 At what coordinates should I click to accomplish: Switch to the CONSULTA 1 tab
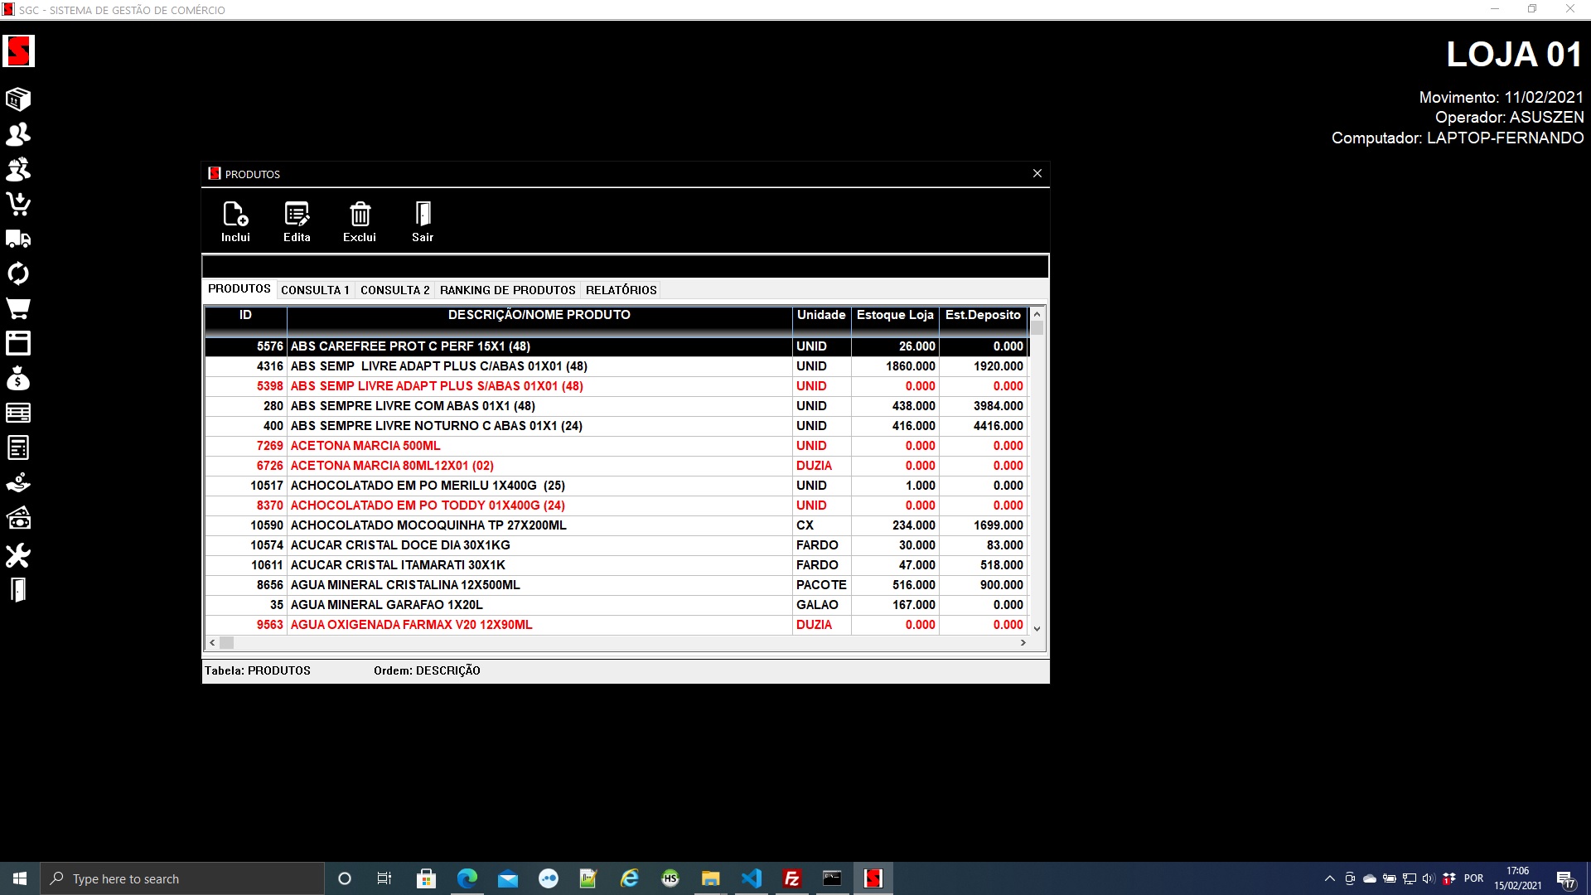(x=315, y=290)
